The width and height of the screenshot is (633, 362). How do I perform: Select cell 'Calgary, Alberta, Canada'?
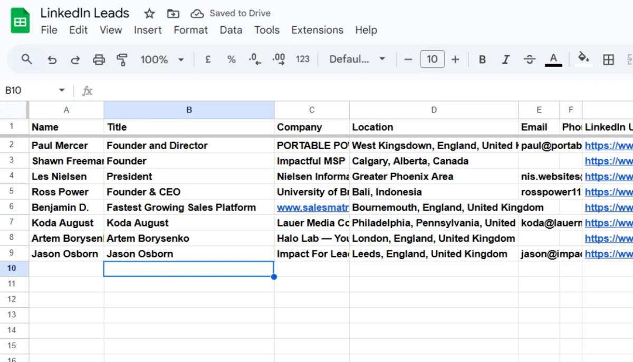point(434,161)
